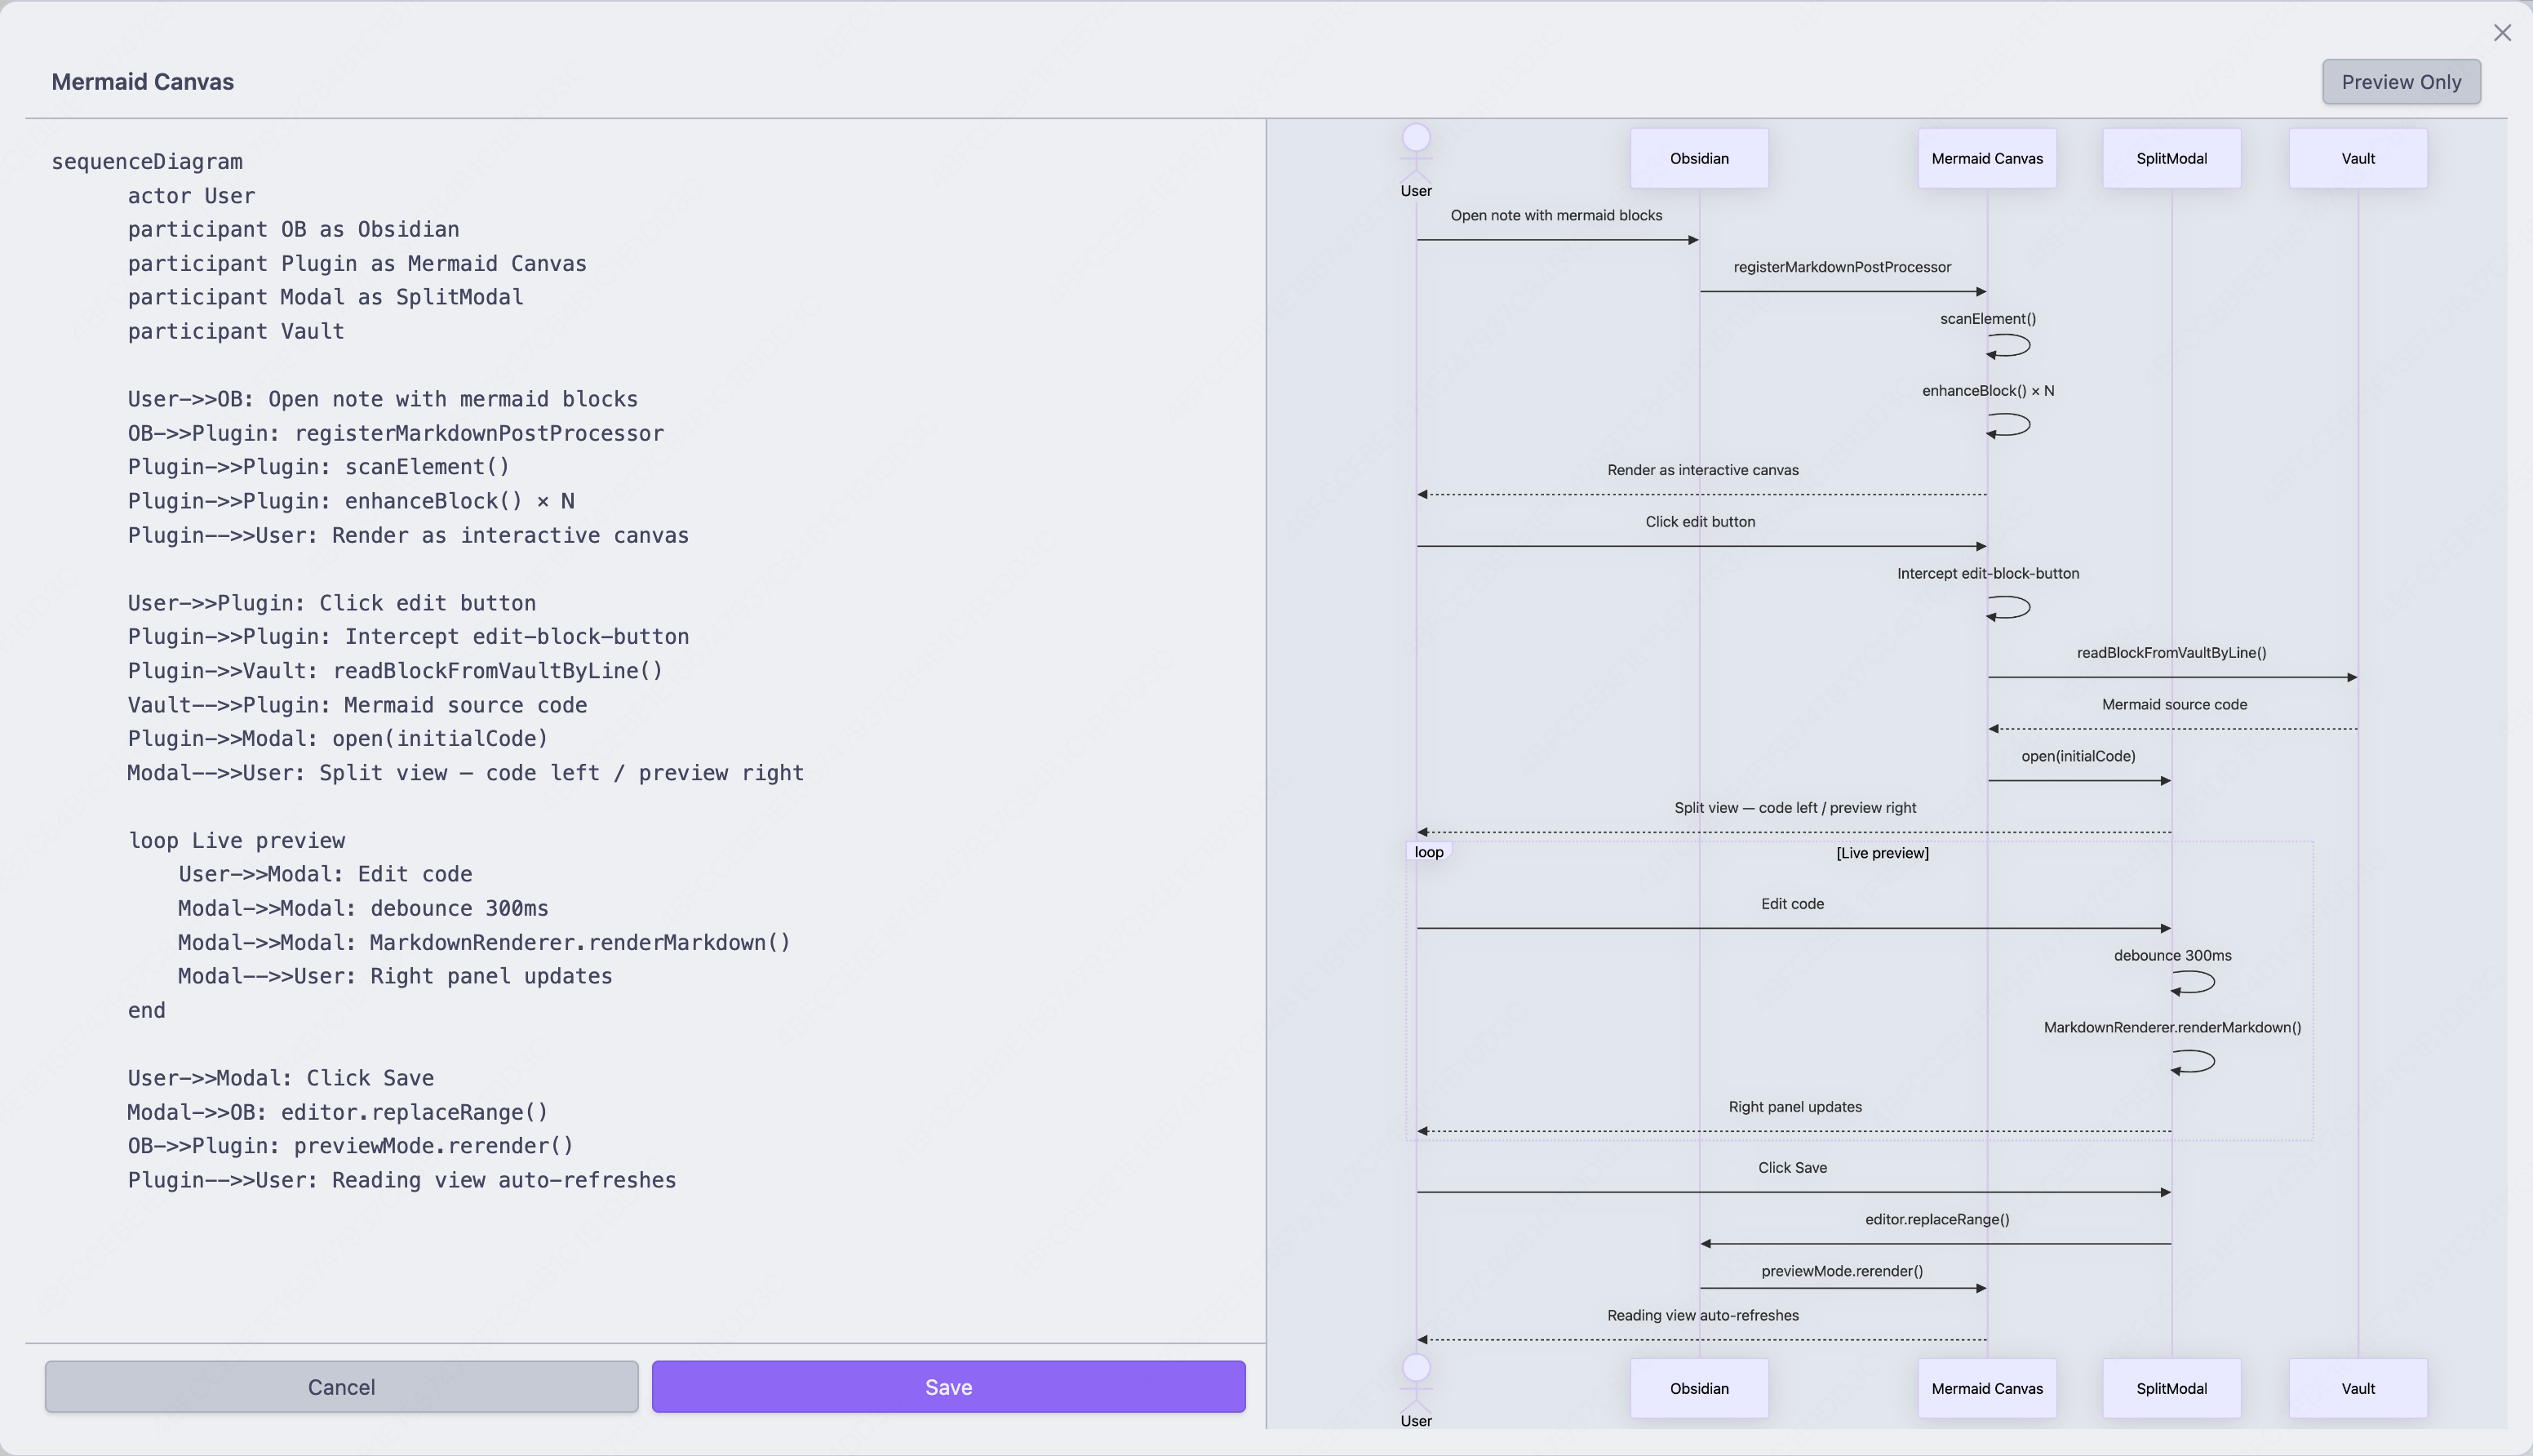Screen dimensions: 2533x1456
Task: Click the scanElement() self-loop arrow
Action: 2009,346
